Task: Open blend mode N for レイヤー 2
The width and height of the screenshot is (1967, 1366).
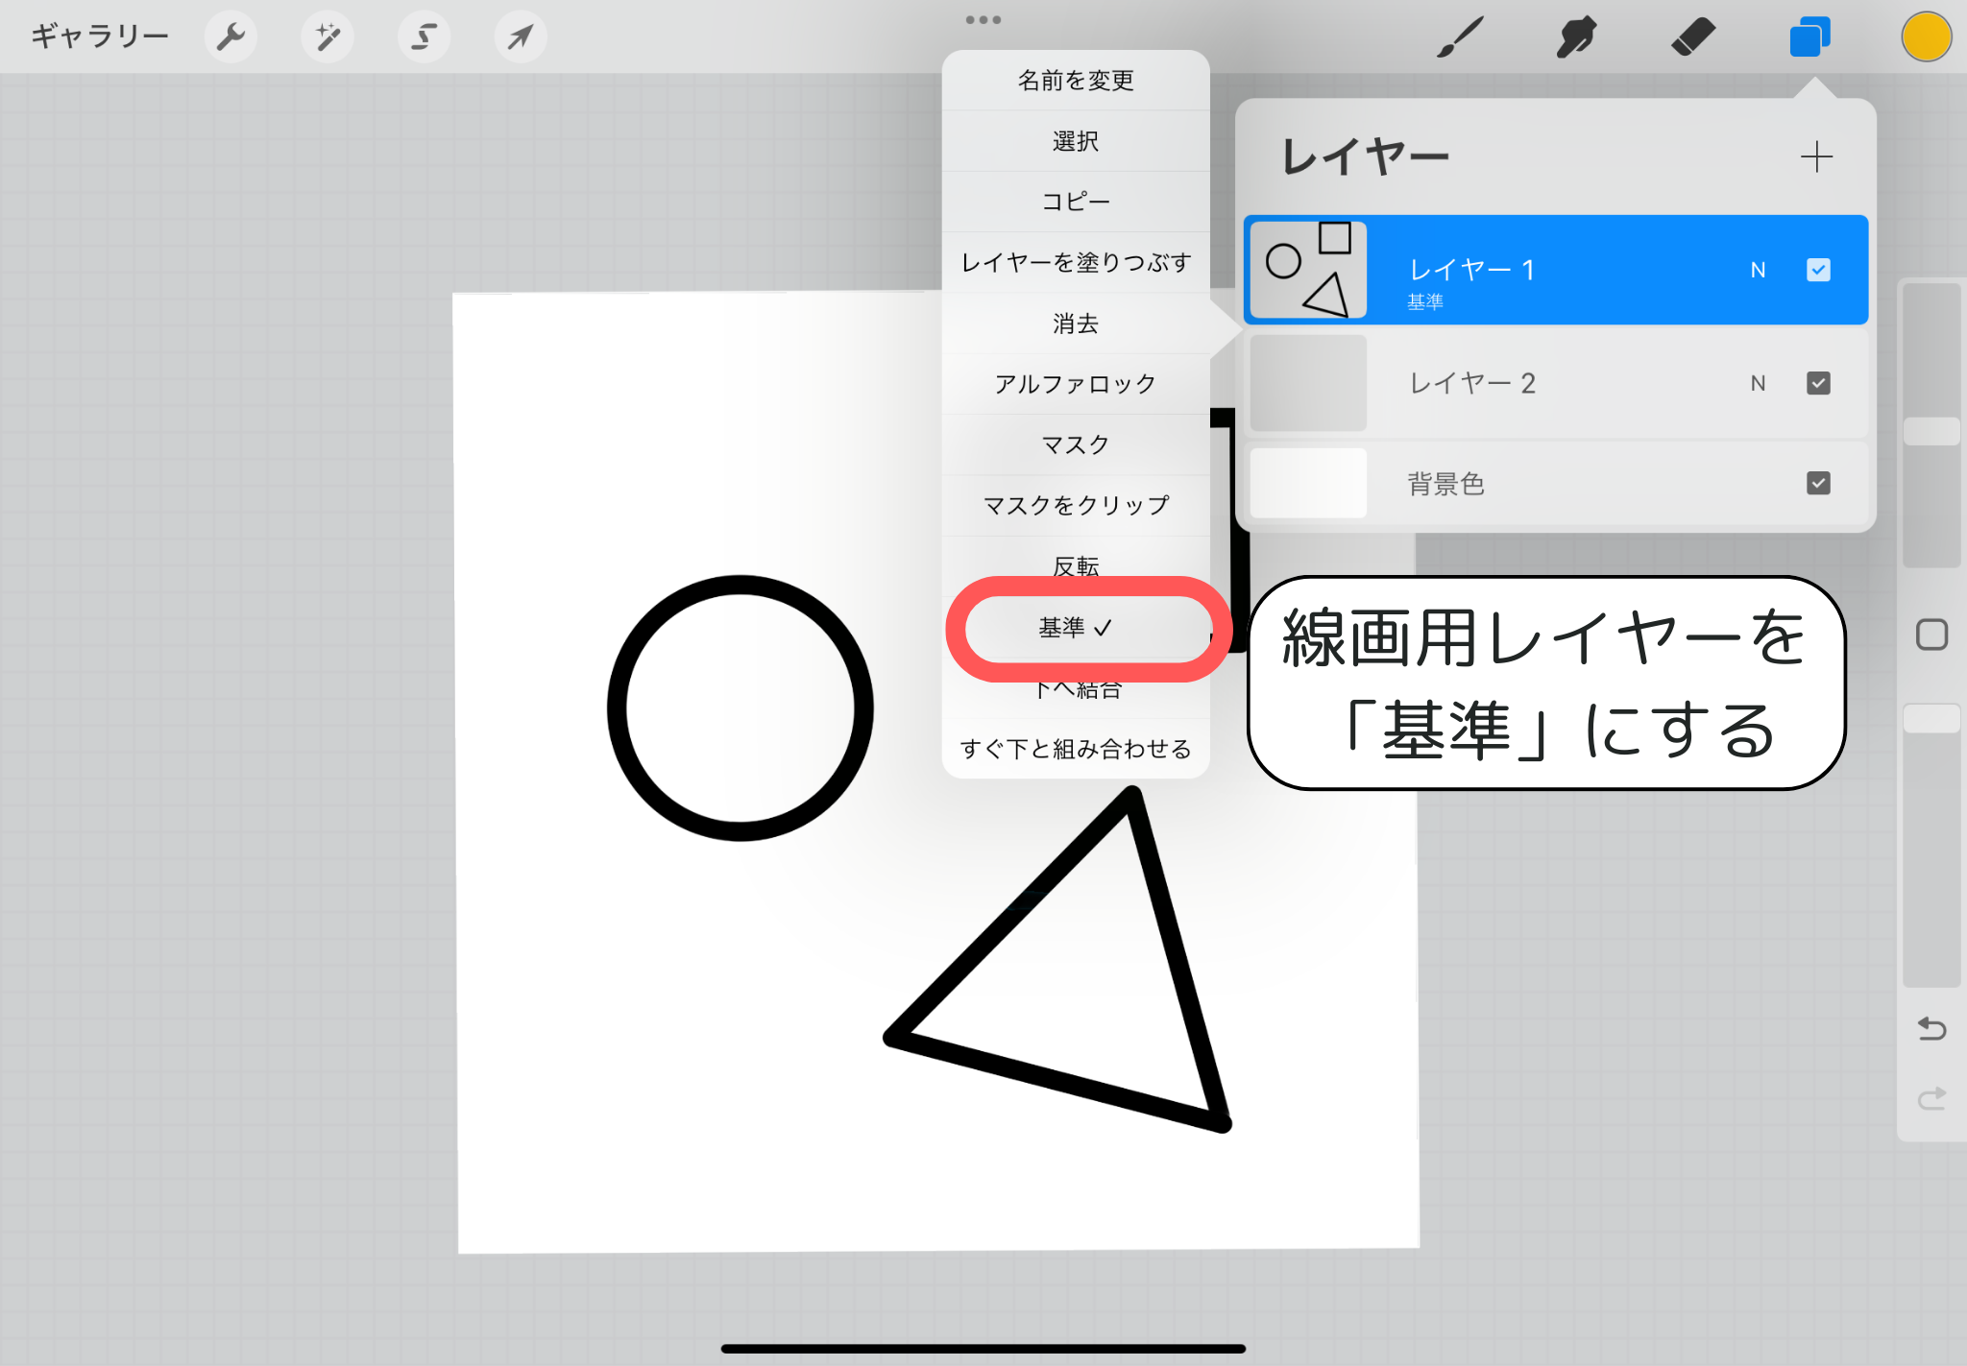Action: [x=1758, y=383]
